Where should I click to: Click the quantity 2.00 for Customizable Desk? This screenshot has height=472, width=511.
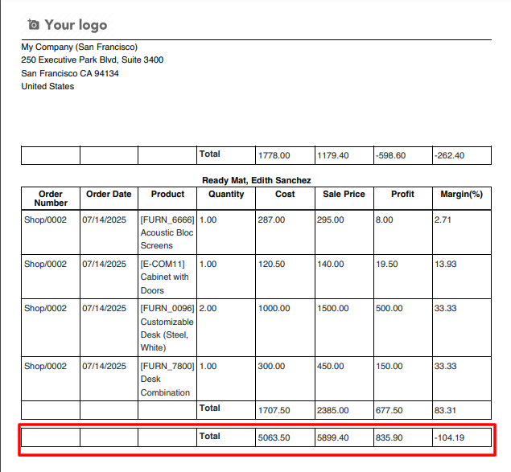point(208,308)
